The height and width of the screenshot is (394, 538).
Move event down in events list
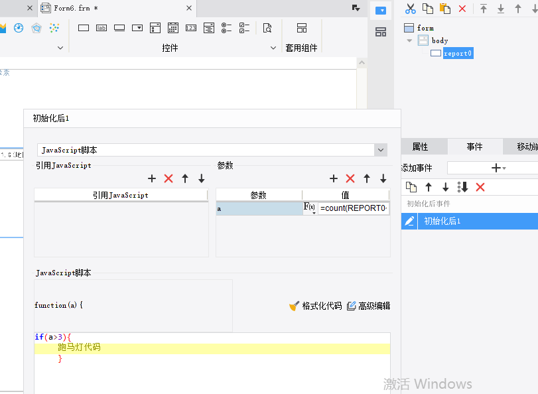(445, 187)
